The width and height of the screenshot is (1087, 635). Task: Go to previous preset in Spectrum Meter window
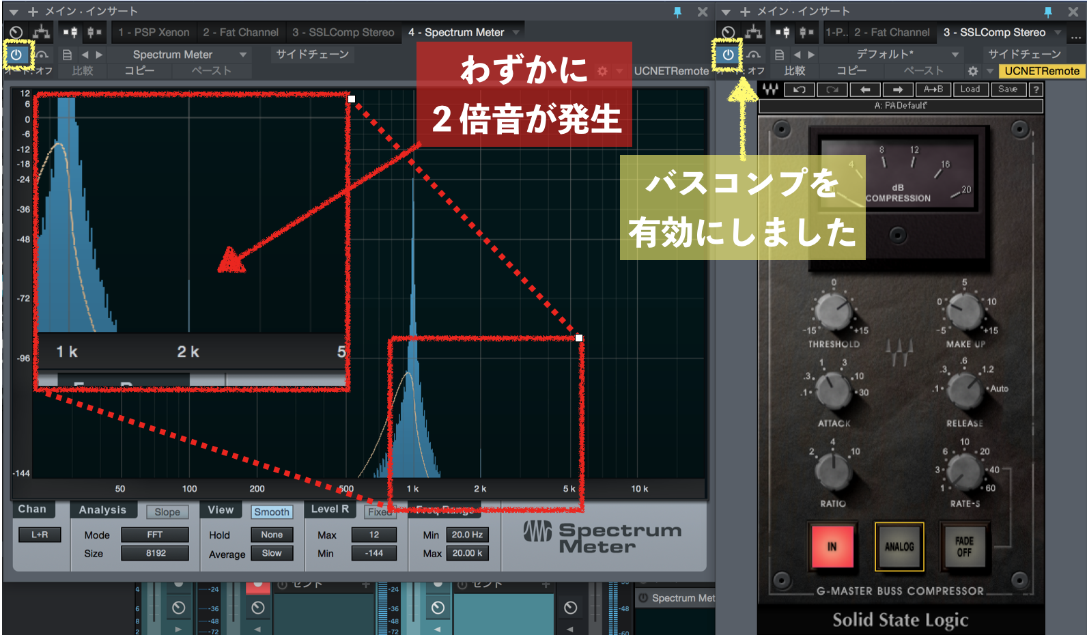pyautogui.click(x=85, y=55)
